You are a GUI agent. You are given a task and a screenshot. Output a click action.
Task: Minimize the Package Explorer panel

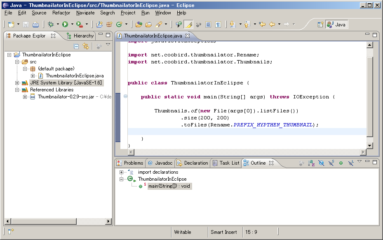pos(101,35)
